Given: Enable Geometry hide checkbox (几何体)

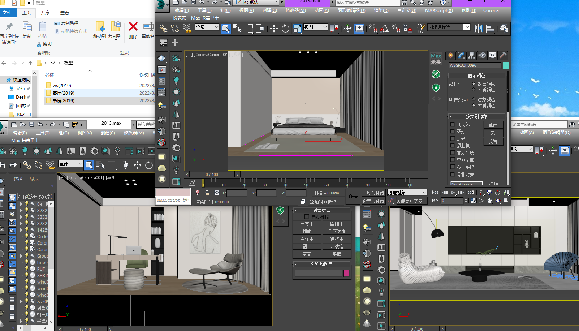Looking at the screenshot, I should 453,125.
